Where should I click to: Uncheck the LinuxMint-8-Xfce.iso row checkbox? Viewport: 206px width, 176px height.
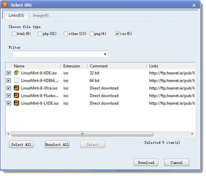9,88
